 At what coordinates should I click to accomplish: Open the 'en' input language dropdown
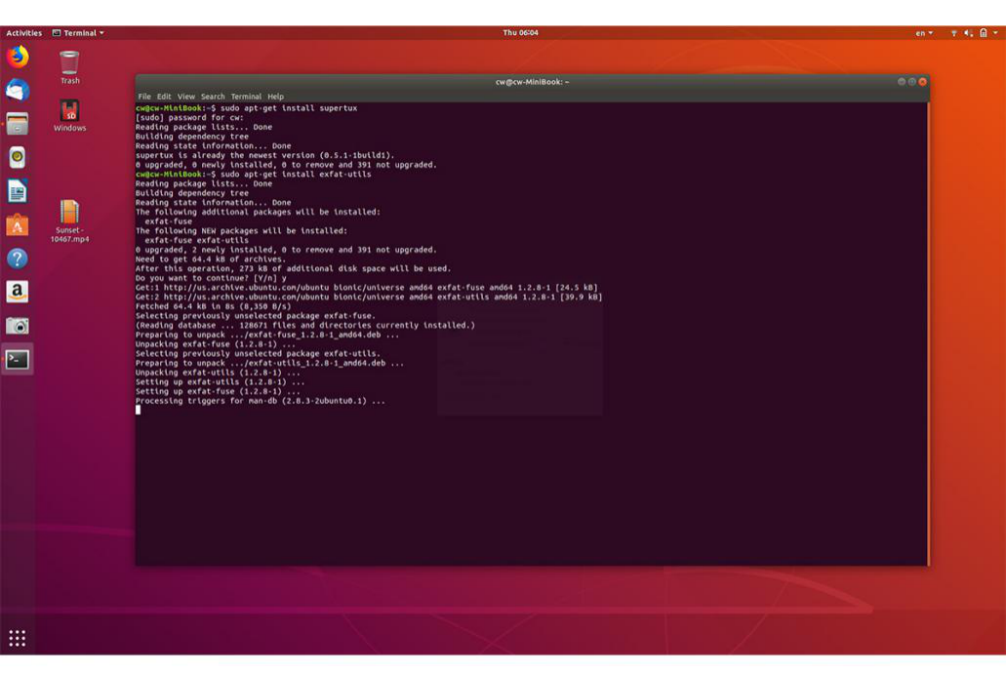tap(924, 33)
